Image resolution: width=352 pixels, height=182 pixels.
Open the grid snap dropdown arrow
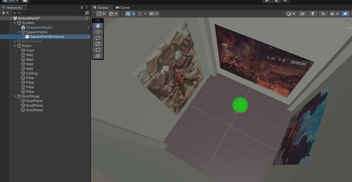coord(145,14)
